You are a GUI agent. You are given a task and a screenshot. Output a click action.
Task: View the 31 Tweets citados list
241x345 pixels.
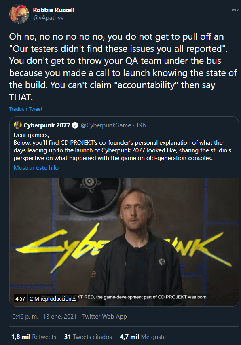(88, 337)
